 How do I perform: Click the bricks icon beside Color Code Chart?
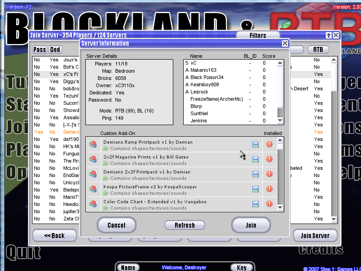click(x=93, y=204)
